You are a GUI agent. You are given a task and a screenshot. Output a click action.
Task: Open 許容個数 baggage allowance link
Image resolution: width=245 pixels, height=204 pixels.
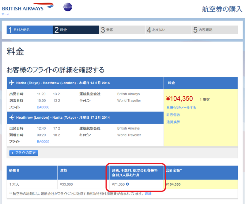(173, 115)
